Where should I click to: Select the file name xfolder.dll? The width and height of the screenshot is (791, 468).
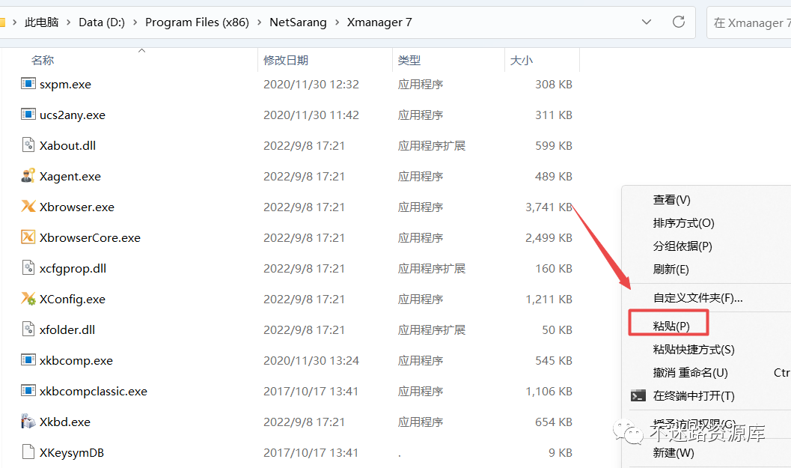pyautogui.click(x=67, y=330)
